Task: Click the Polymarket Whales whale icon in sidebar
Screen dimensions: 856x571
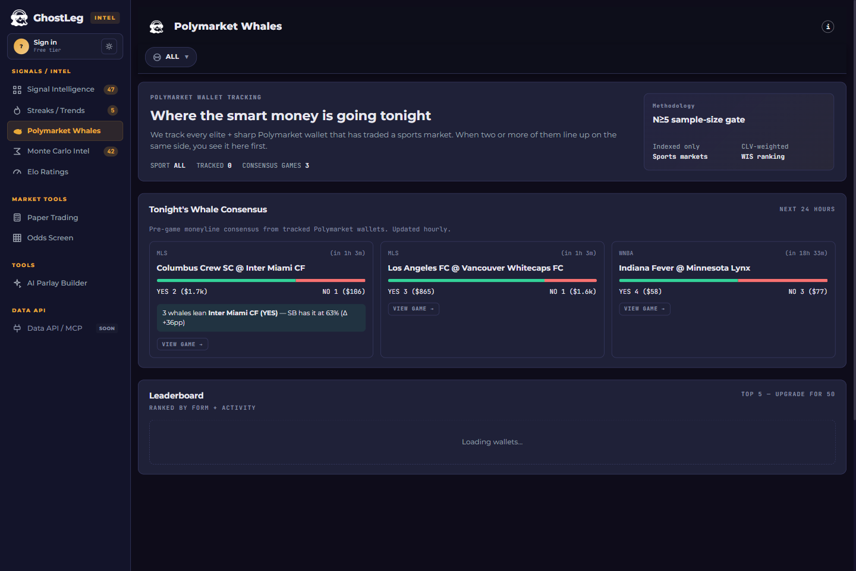Action: pyautogui.click(x=17, y=131)
